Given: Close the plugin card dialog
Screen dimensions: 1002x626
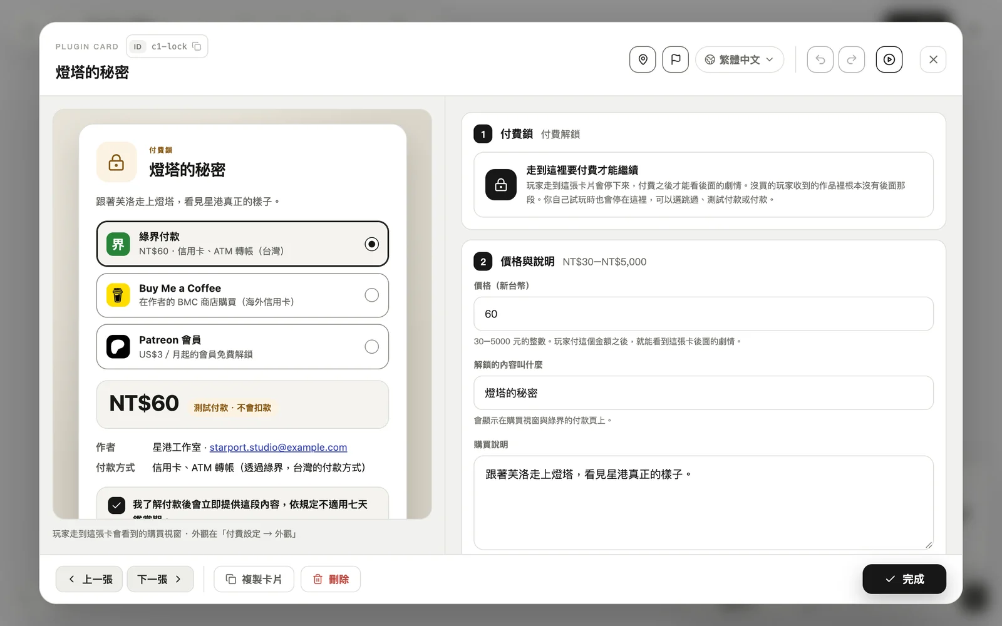Looking at the screenshot, I should [933, 59].
